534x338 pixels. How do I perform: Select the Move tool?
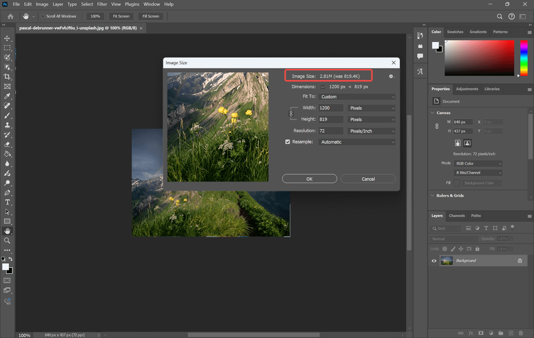[x=7, y=38]
